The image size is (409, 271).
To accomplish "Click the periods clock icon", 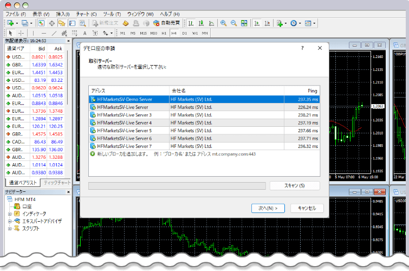I will pos(294,23).
